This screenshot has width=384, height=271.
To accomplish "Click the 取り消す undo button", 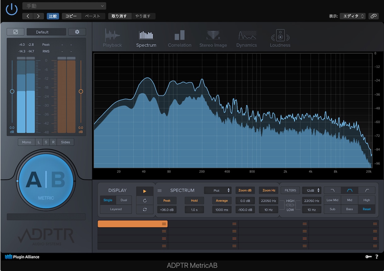I will click(119, 16).
